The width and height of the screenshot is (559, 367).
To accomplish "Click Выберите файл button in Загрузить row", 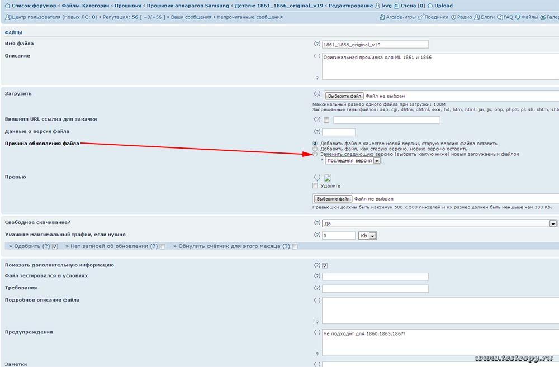I will [344, 96].
